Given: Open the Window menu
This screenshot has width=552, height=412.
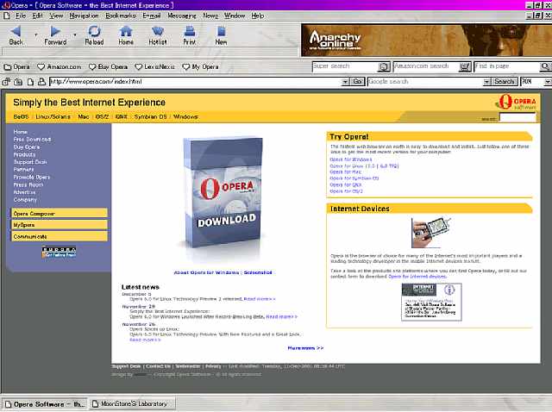Looking at the screenshot, I should [235, 16].
